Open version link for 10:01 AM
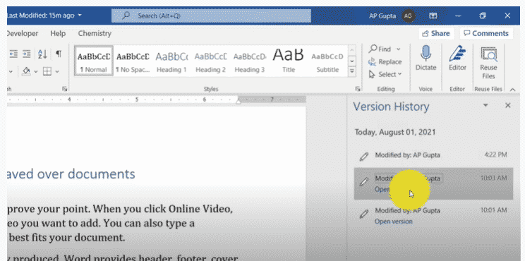This screenshot has height=261, width=525. (394, 221)
